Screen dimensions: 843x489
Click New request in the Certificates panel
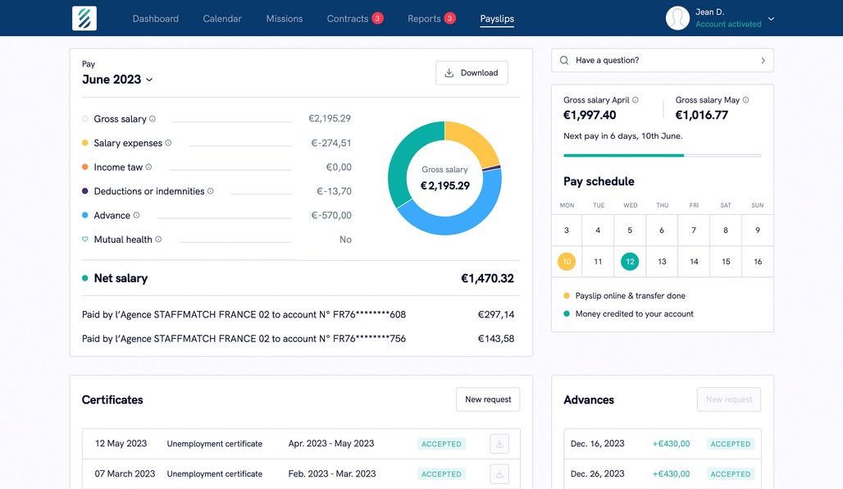[x=488, y=400]
